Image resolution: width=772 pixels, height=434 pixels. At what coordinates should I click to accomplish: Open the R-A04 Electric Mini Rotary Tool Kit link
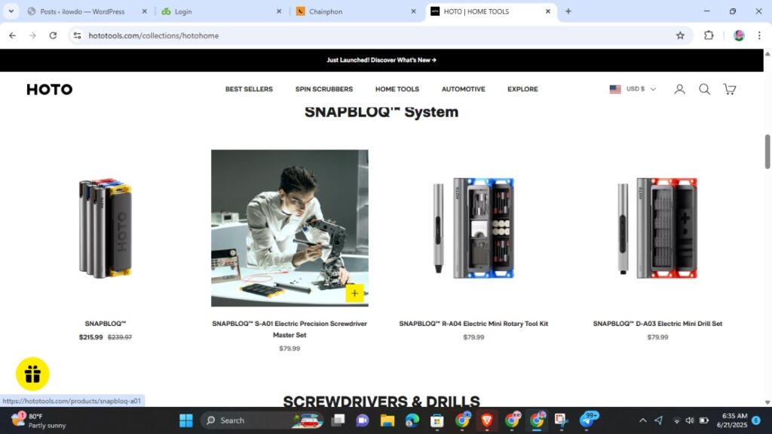tap(473, 324)
